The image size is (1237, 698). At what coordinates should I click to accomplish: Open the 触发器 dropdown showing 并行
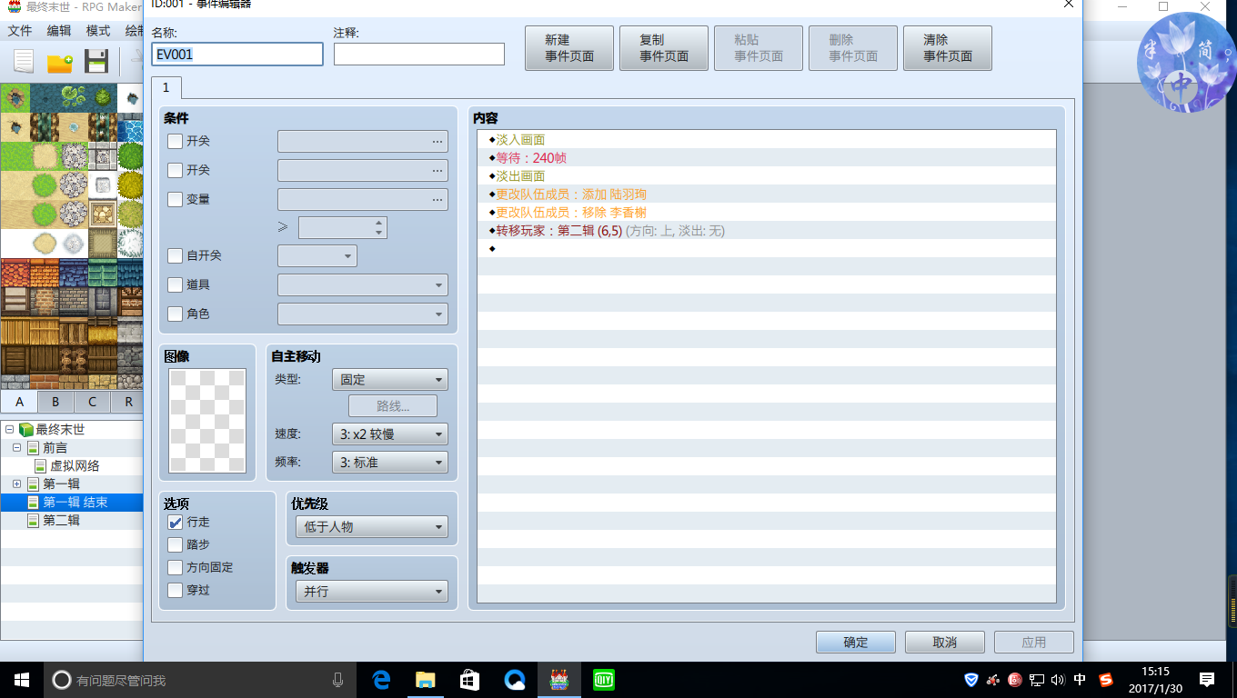tap(372, 591)
